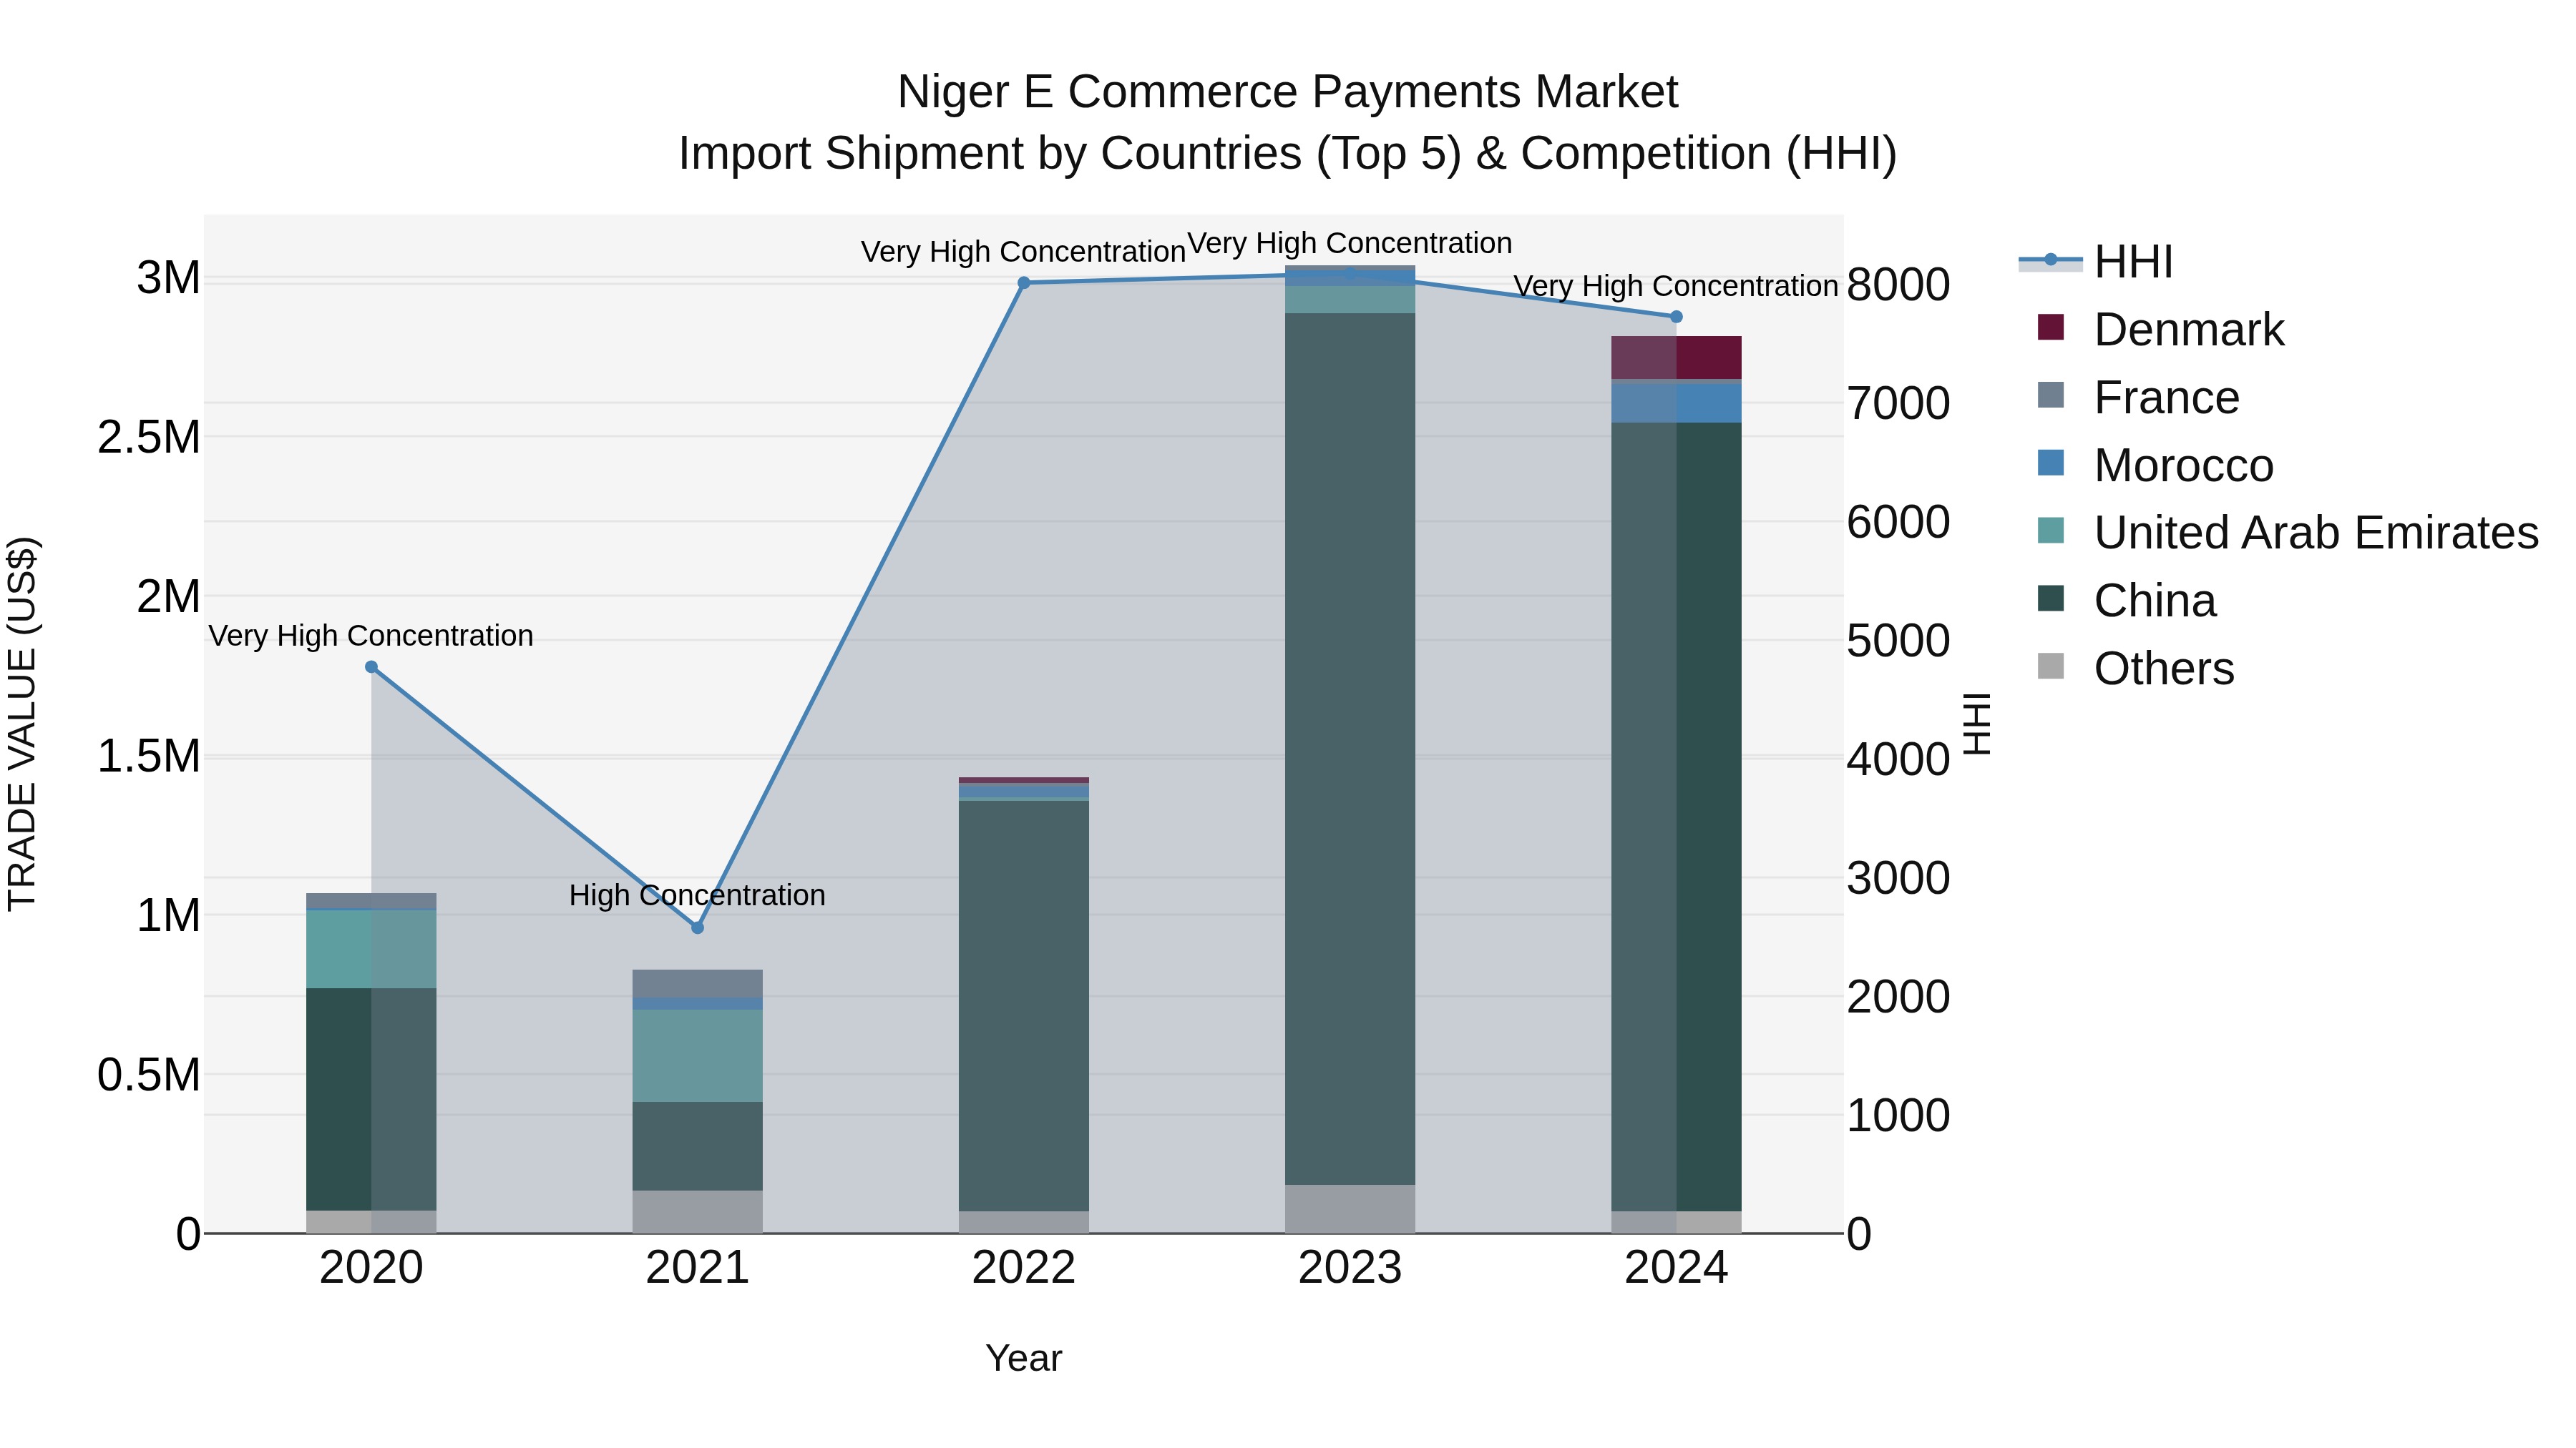Click the chart title 'Niger E Commerce Payments Market'
This screenshot has width=2576, height=1448.
tap(1288, 92)
